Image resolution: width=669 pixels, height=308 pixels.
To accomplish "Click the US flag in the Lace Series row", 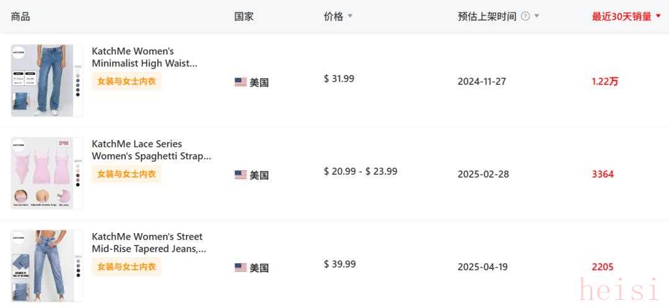I will click(x=240, y=175).
